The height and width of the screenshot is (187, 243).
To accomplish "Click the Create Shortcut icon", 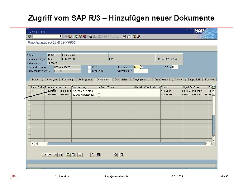I will [128, 36].
